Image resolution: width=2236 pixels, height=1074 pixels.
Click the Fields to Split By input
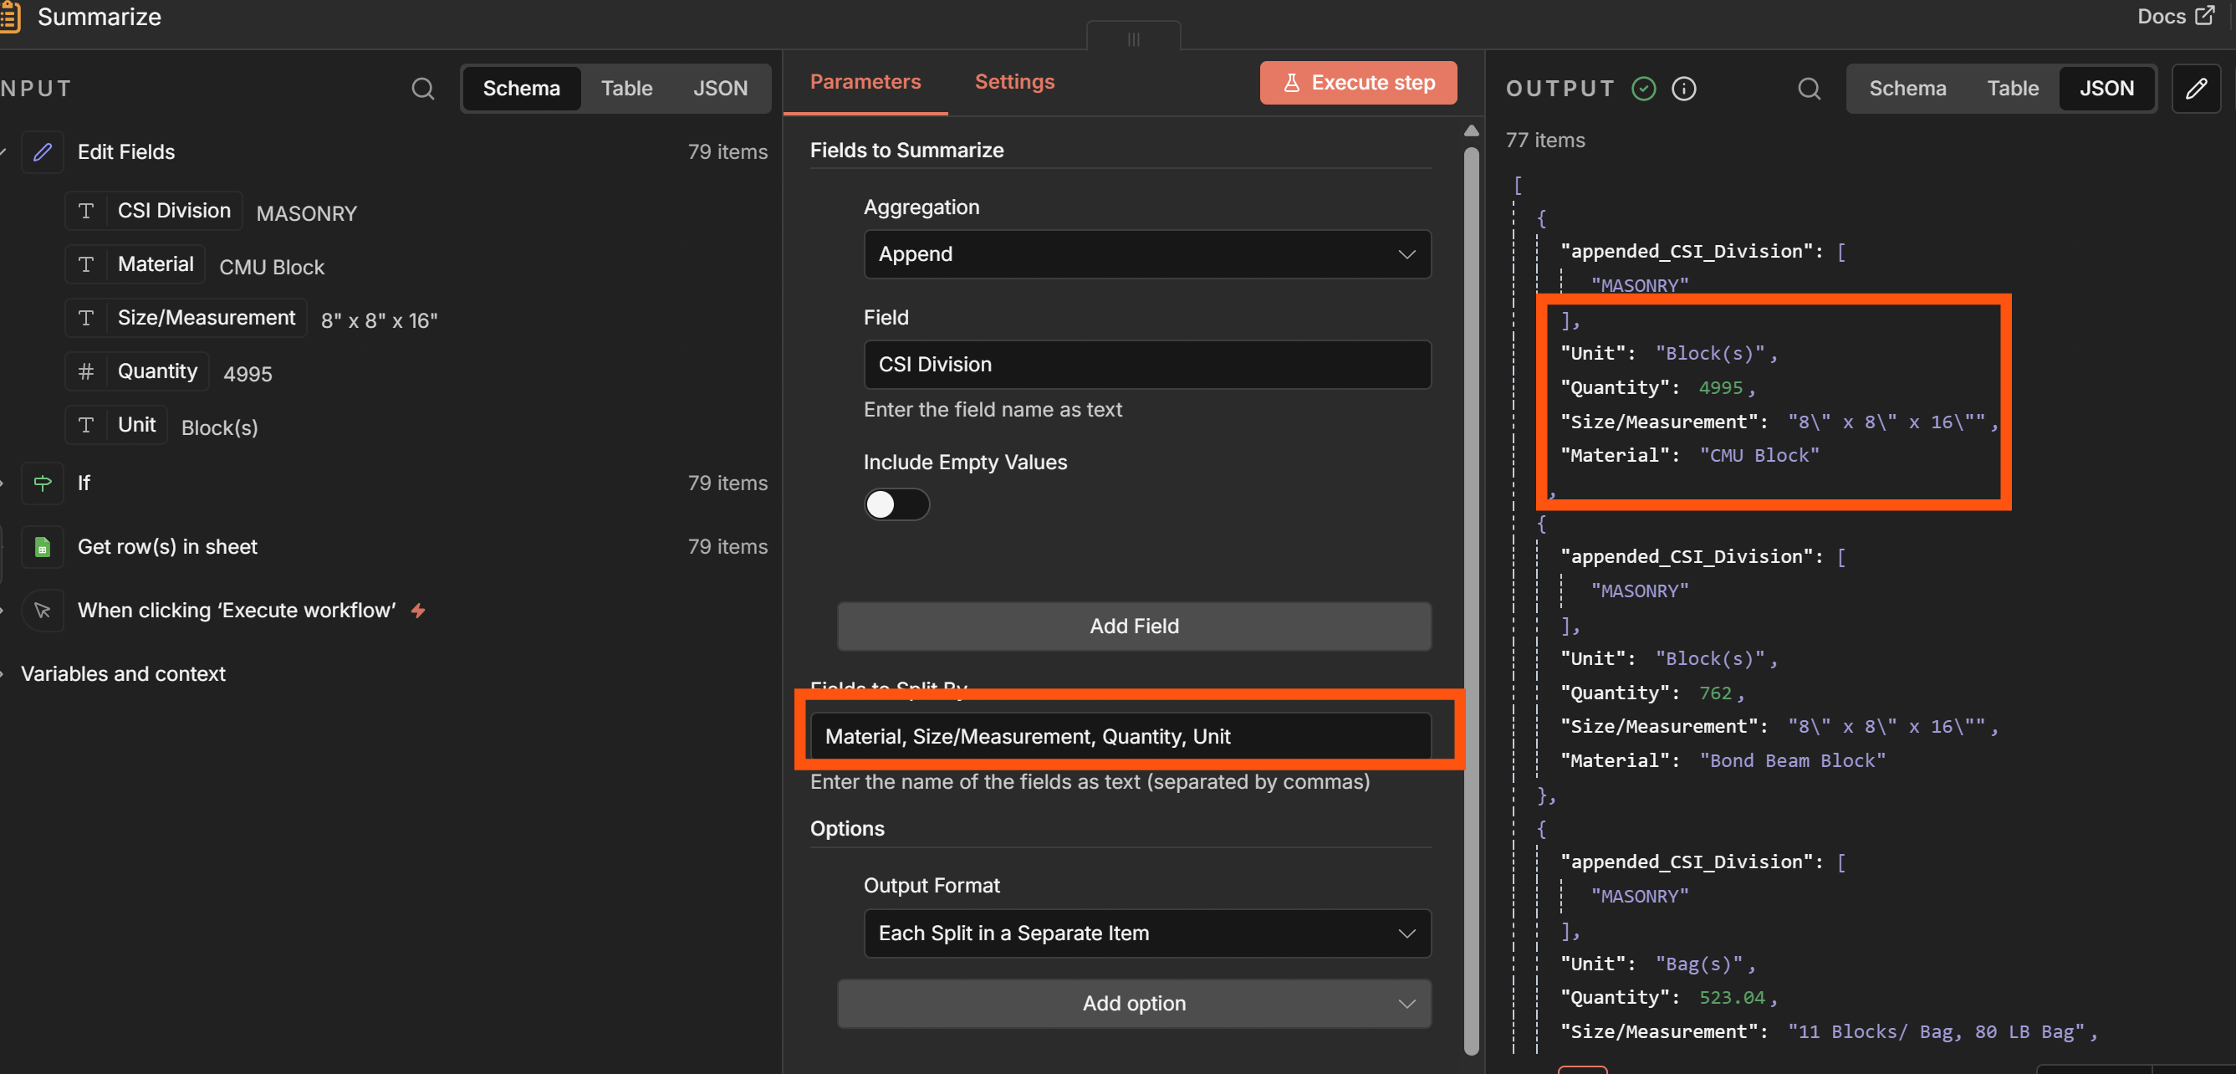tap(1120, 736)
